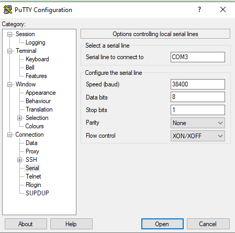The height and width of the screenshot is (233, 235).
Task: Collapse the Terminal tree node
Action: (9, 51)
